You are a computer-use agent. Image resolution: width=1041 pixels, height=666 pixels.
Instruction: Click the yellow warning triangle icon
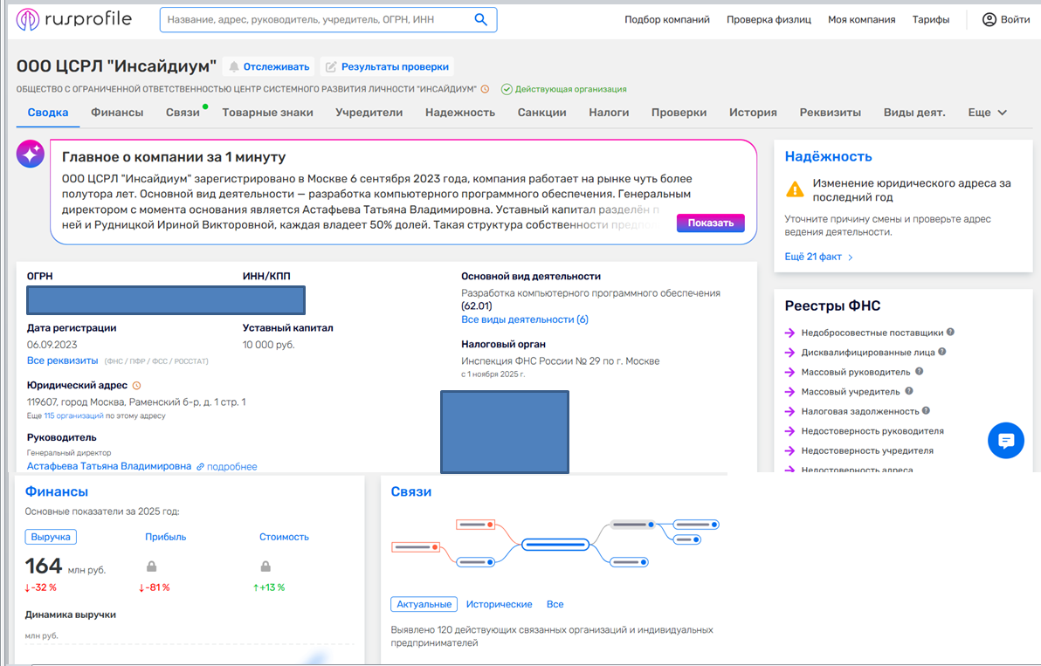pyautogui.click(x=795, y=189)
